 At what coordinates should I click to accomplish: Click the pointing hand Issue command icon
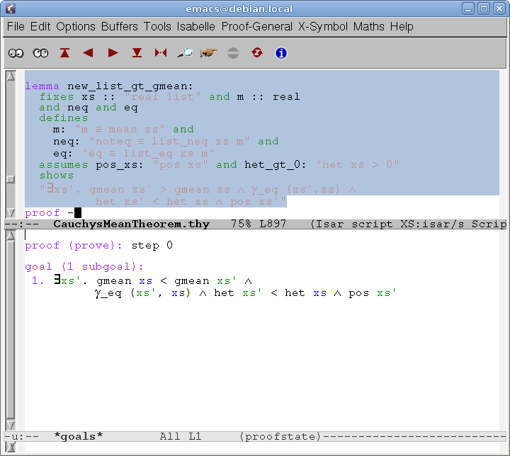point(208,53)
